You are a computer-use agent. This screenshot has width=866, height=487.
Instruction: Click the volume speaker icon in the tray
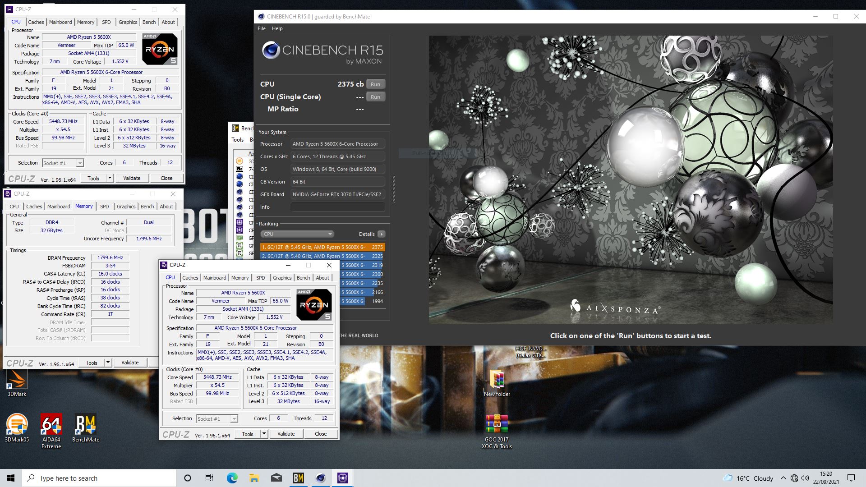(805, 478)
